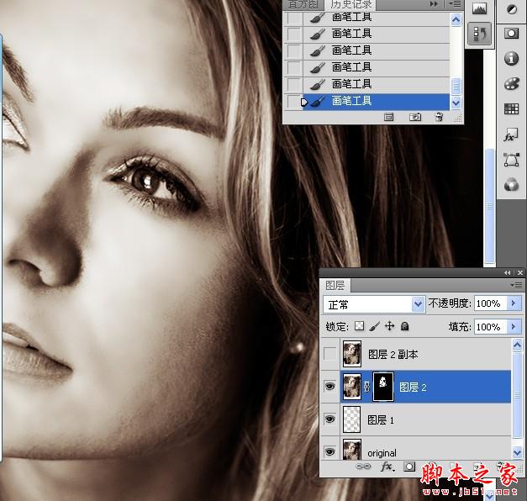This screenshot has height=501, width=527.
Task: Switch to the 历史记录 tab
Action: click(351, 4)
